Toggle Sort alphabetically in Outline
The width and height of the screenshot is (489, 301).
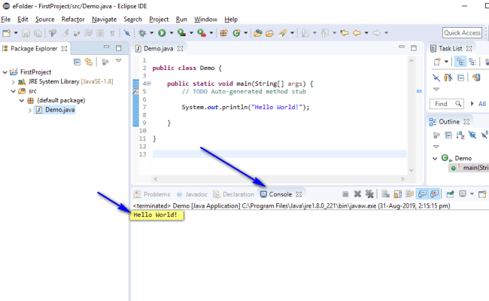pos(460,135)
